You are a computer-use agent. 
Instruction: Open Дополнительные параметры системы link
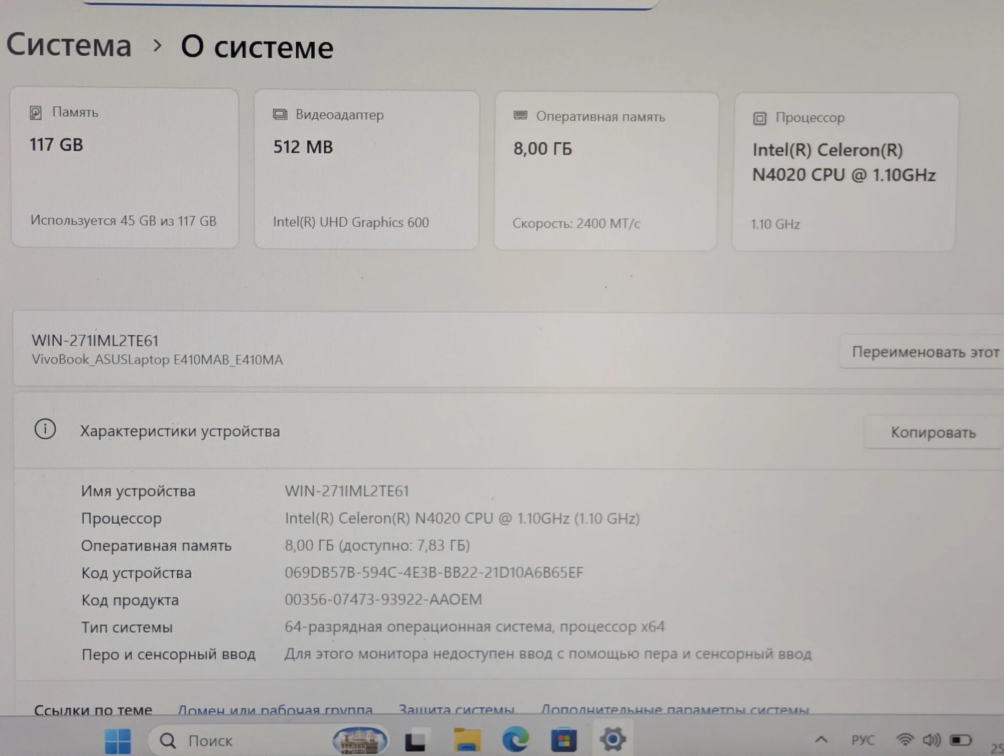[x=675, y=710]
